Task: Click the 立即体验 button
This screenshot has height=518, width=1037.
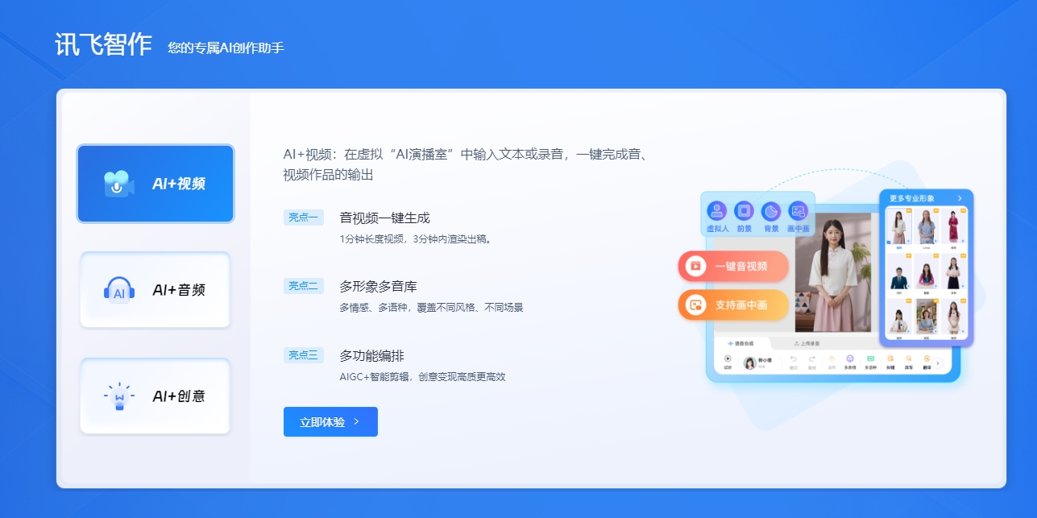Action: pyautogui.click(x=330, y=422)
